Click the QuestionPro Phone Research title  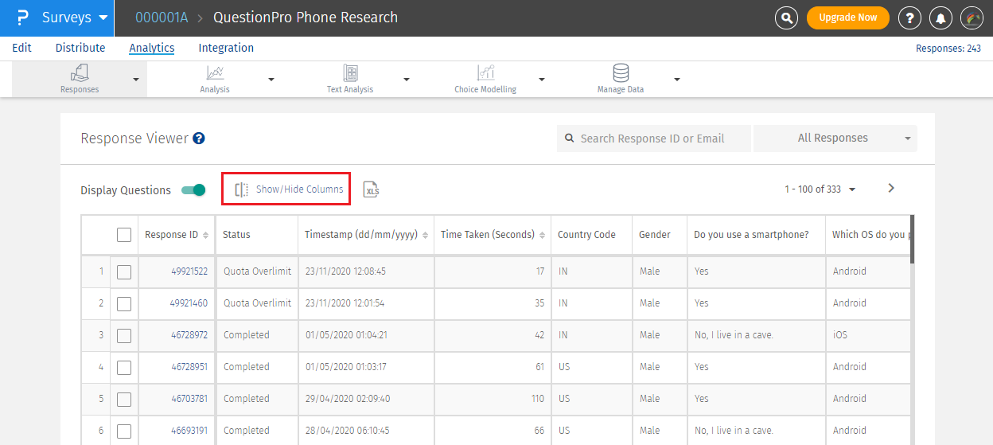coord(306,18)
